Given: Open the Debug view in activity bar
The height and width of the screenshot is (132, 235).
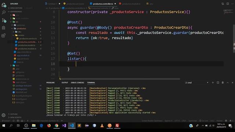Looking at the screenshot, I should [x=4, y=28].
